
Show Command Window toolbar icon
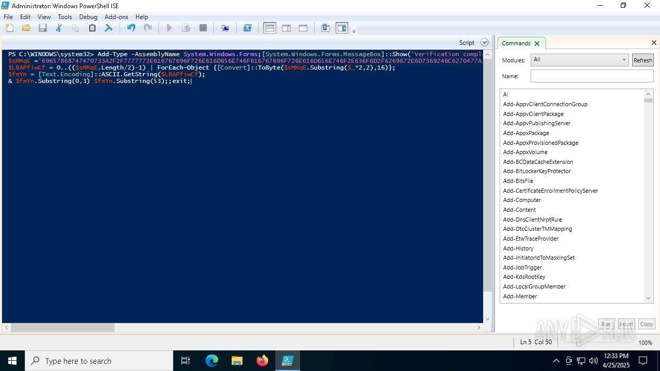click(x=325, y=28)
